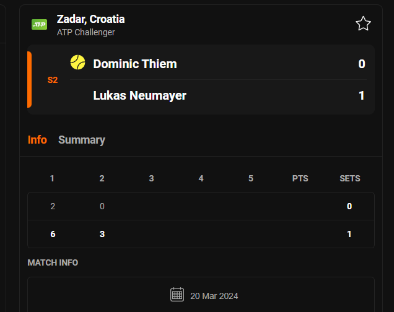Click the SETS column header
The image size is (394, 312).
pyautogui.click(x=349, y=178)
